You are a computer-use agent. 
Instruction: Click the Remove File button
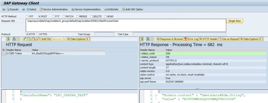click(x=59, y=39)
